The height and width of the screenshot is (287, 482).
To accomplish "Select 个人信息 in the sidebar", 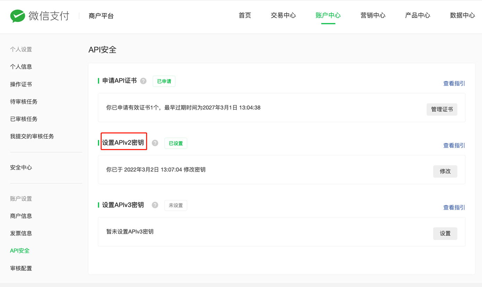I will coord(21,67).
